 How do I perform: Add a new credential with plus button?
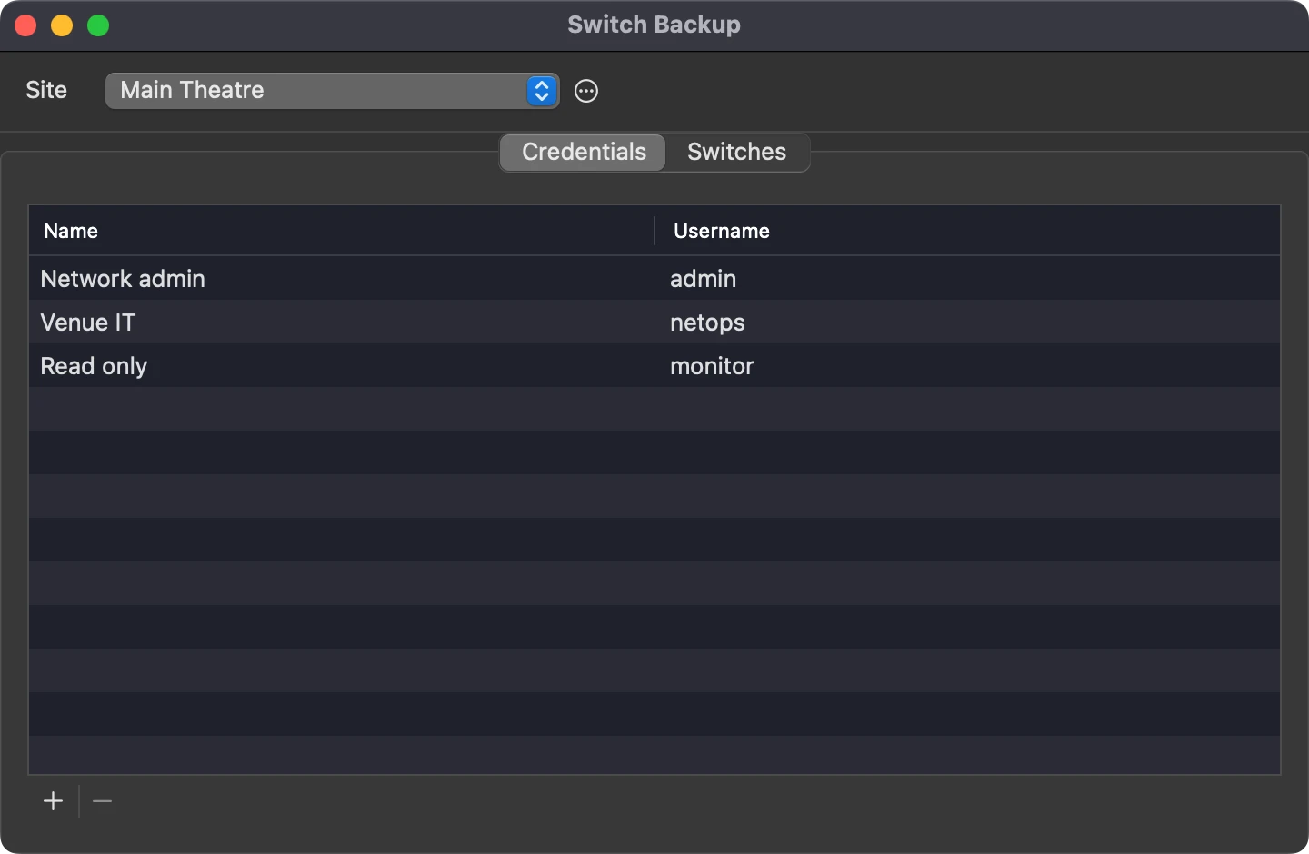click(x=54, y=801)
